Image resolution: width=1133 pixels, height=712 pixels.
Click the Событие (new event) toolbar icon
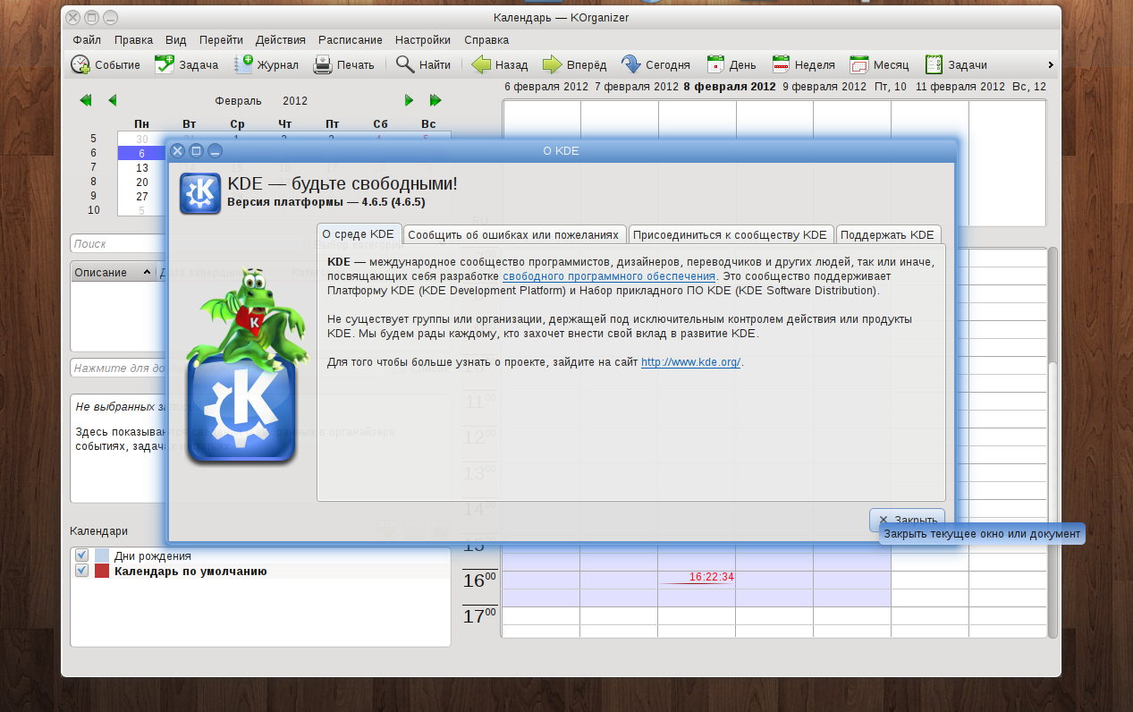(80, 64)
